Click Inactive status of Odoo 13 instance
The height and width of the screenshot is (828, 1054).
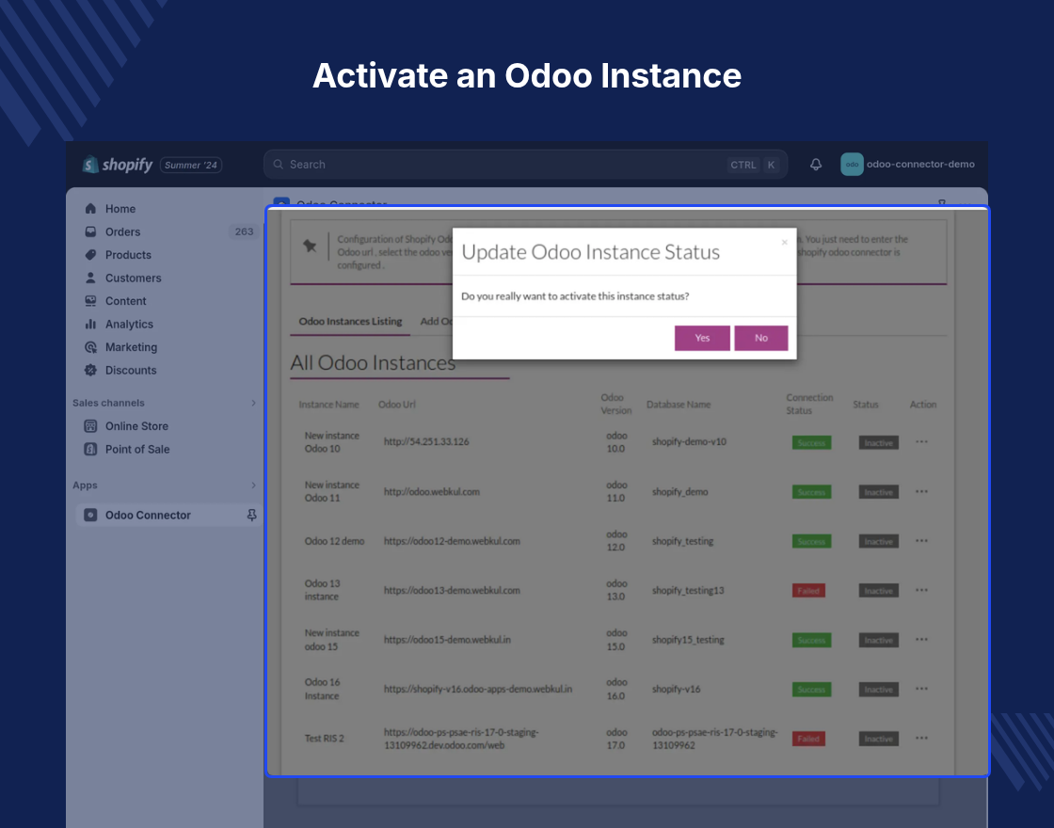pyautogui.click(x=879, y=591)
